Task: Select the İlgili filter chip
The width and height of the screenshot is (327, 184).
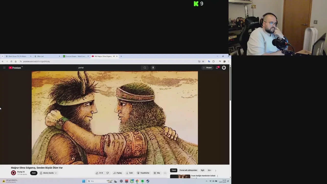Action: pos(203,170)
